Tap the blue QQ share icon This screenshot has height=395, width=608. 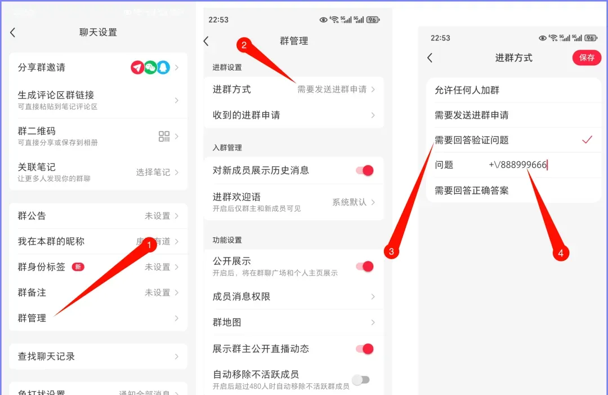[163, 68]
